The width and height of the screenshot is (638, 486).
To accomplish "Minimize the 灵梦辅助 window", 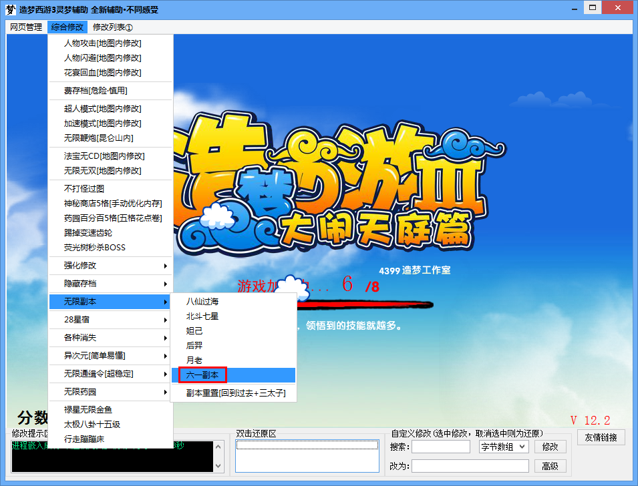I will 575,8.
